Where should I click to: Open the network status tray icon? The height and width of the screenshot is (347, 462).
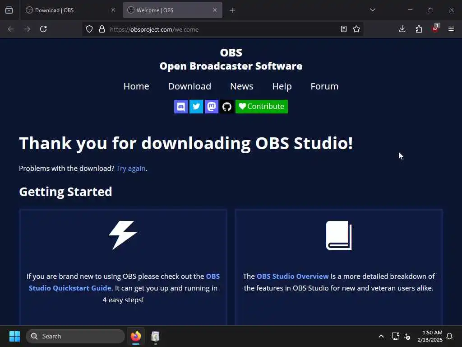click(395, 336)
